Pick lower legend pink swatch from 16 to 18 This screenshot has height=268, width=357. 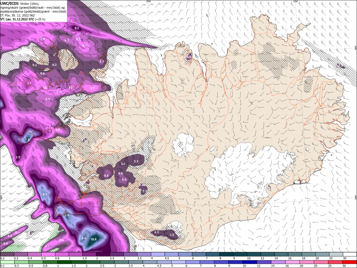pos(293,262)
